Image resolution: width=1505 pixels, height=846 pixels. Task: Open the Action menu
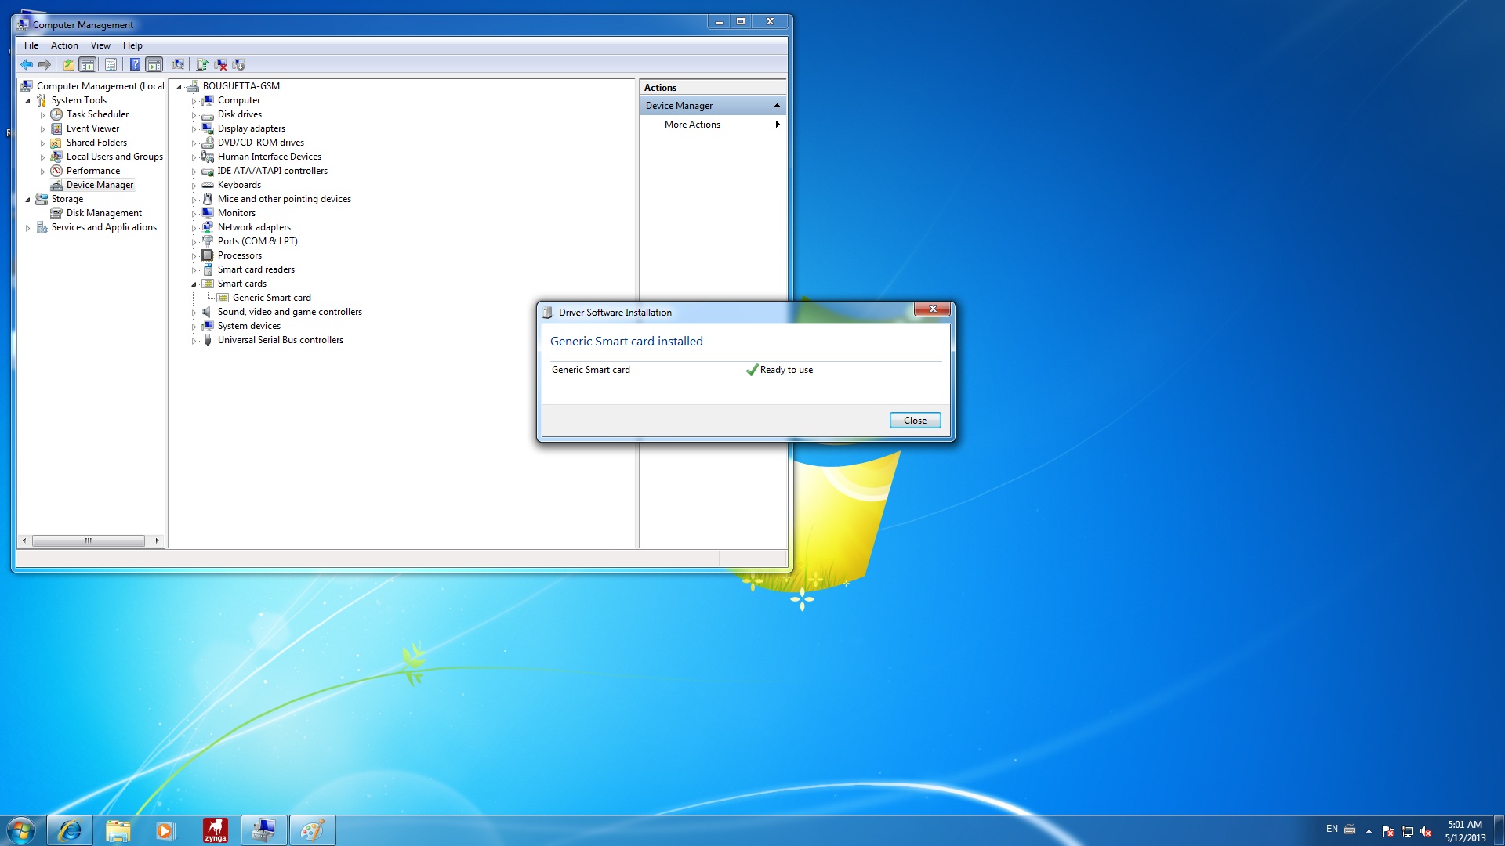point(64,45)
